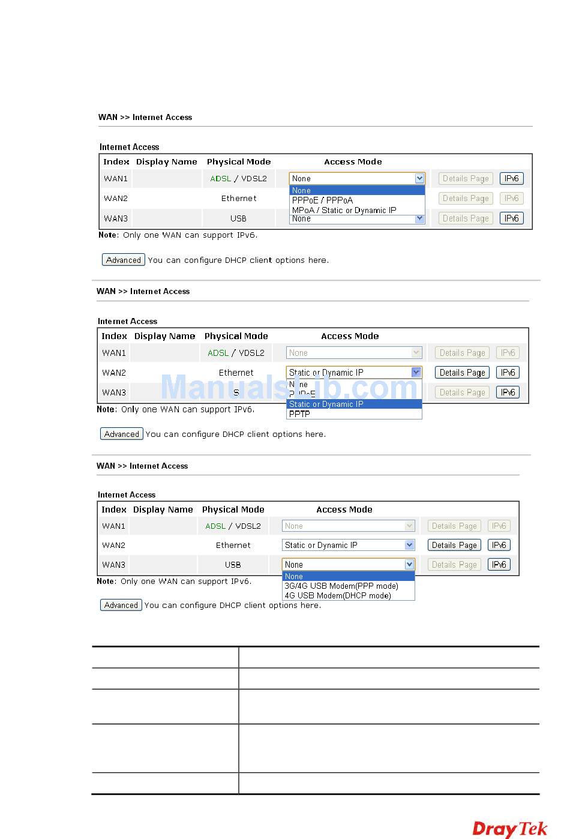Viewport: 570px width, 839px height.
Task: Click the ManualsLib.com watermark
Action: coord(288,387)
